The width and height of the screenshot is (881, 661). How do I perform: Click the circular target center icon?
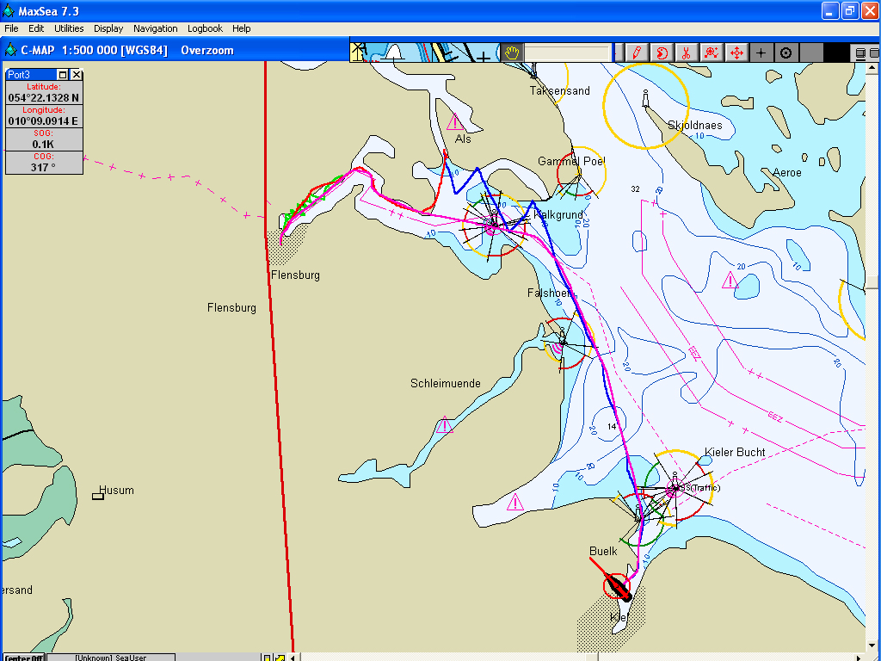pos(786,53)
